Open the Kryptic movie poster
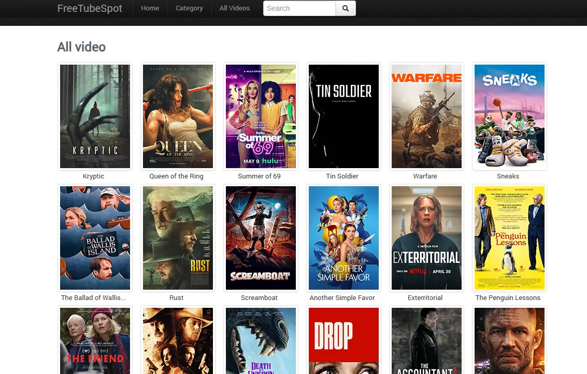 coord(95,116)
